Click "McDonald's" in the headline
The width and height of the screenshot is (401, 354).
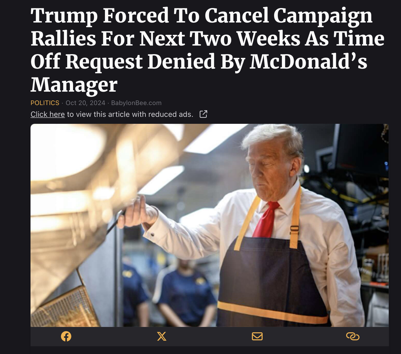(x=308, y=62)
